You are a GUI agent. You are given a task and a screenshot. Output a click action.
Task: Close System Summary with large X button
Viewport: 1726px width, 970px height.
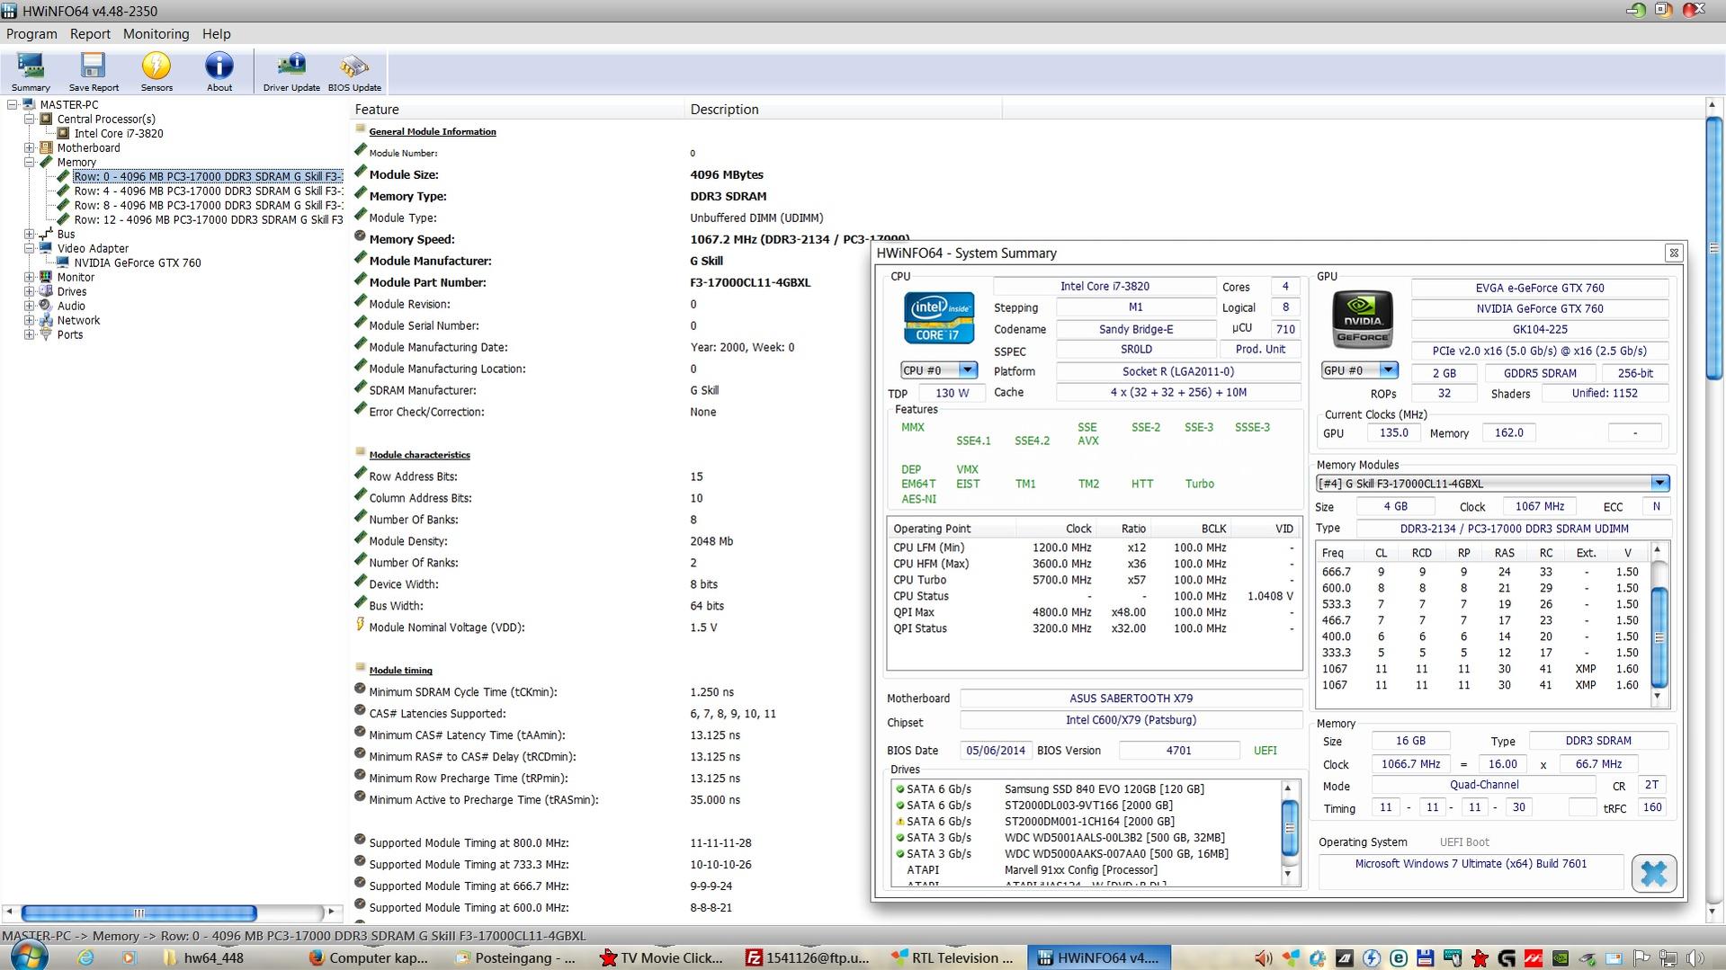pyautogui.click(x=1653, y=873)
